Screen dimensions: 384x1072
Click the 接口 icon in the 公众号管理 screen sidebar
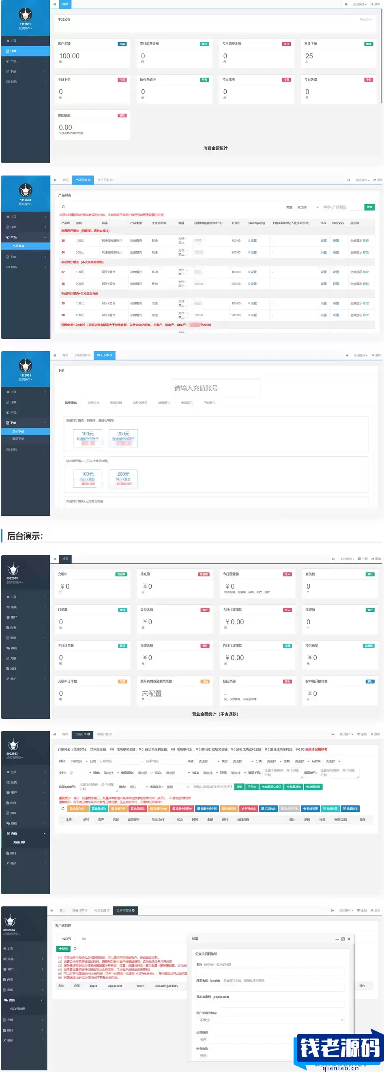point(4,1030)
